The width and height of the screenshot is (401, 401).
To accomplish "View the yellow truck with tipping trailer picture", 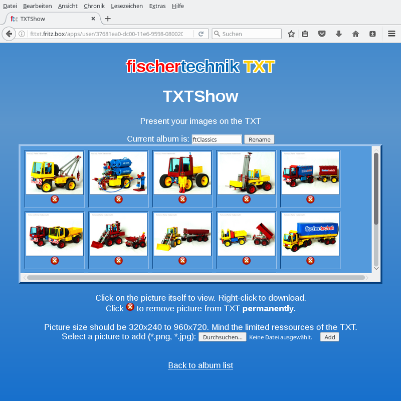I will [x=246, y=234].
